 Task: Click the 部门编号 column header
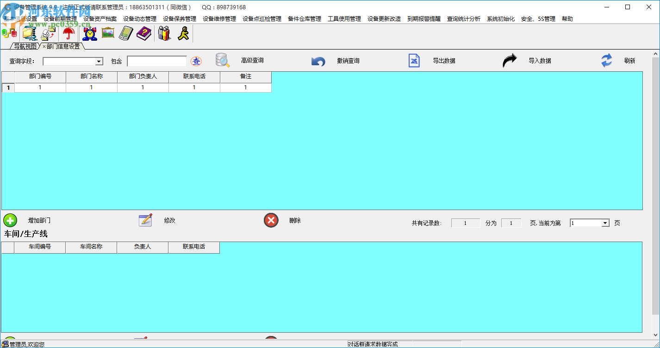(x=40, y=76)
